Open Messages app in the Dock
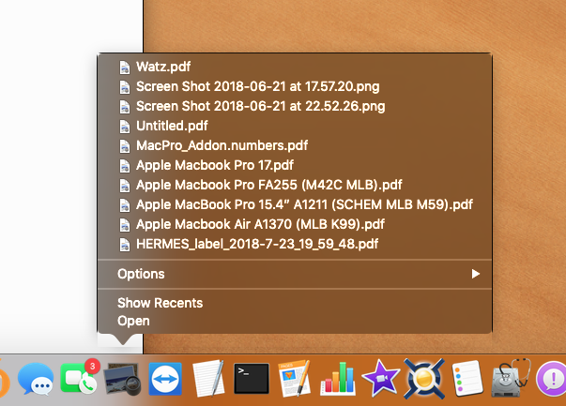 [36, 379]
